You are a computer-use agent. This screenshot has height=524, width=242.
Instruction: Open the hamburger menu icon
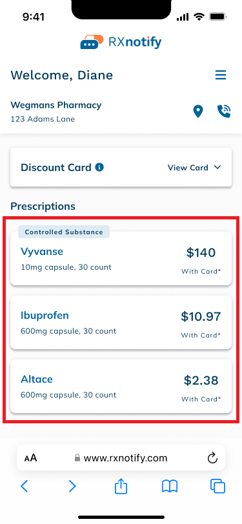click(221, 76)
